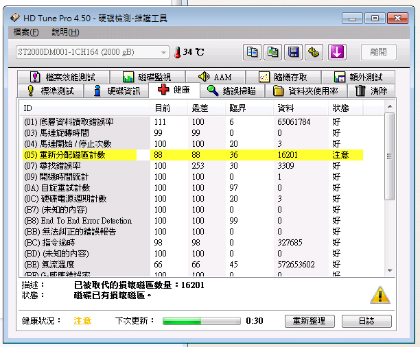Click the 日誌 button
This screenshot has height=347, width=420.
[x=366, y=321]
